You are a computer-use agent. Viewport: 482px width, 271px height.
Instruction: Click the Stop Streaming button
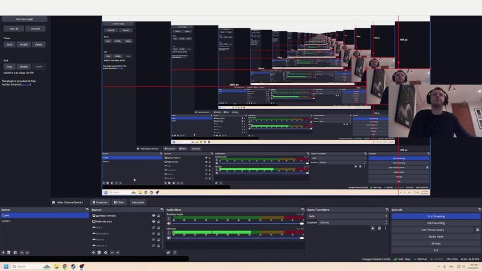tap(436, 216)
